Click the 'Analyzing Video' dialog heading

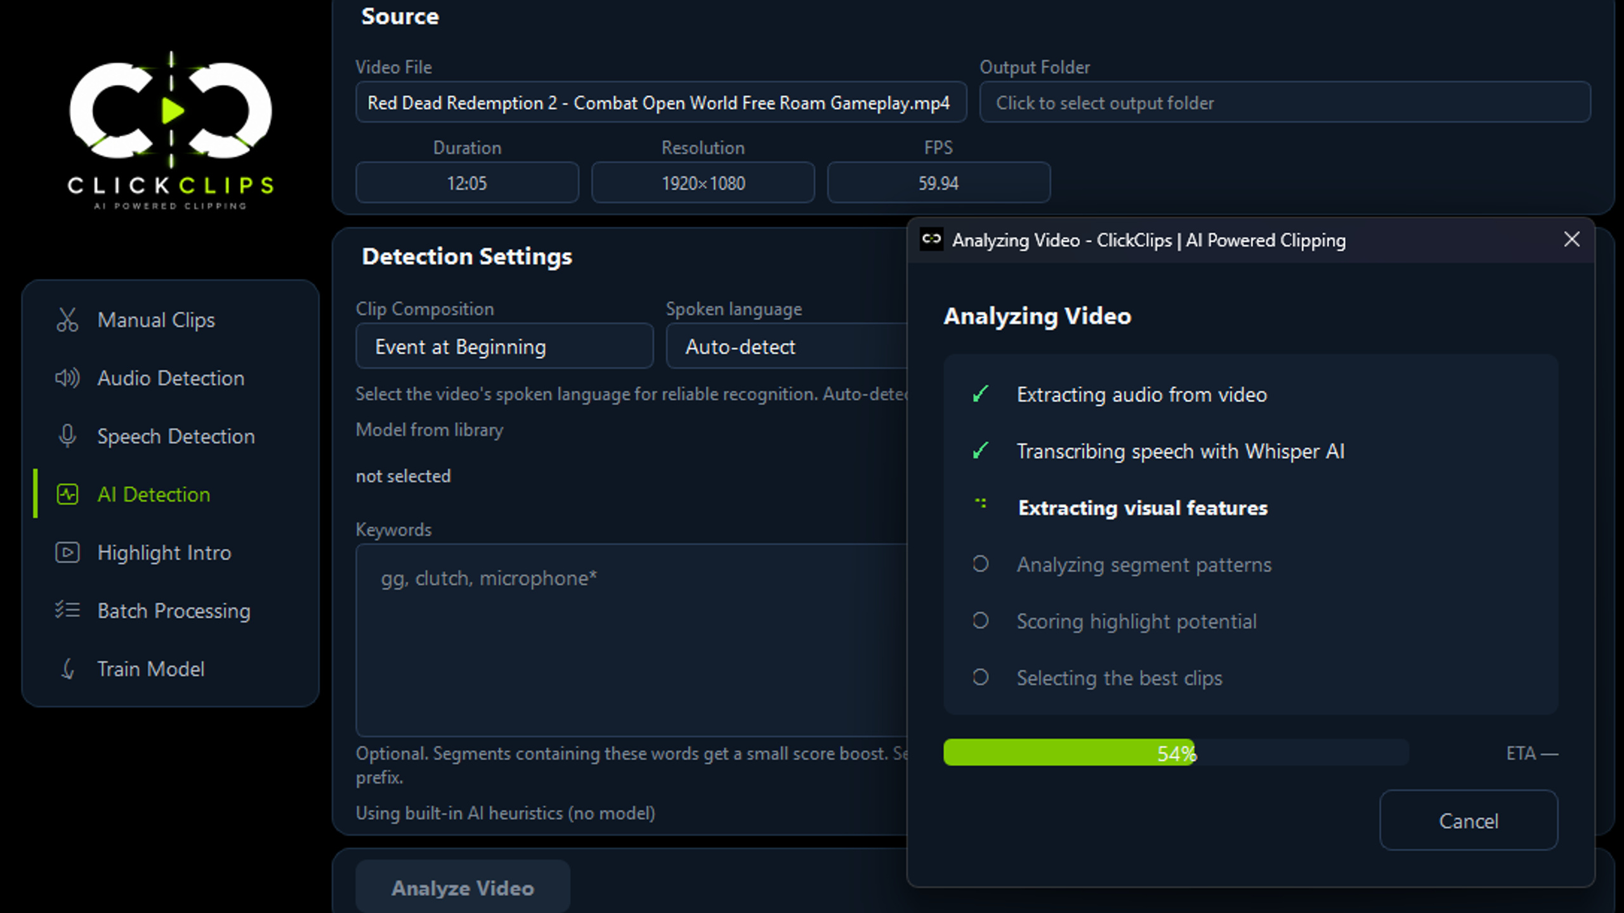[1037, 316]
